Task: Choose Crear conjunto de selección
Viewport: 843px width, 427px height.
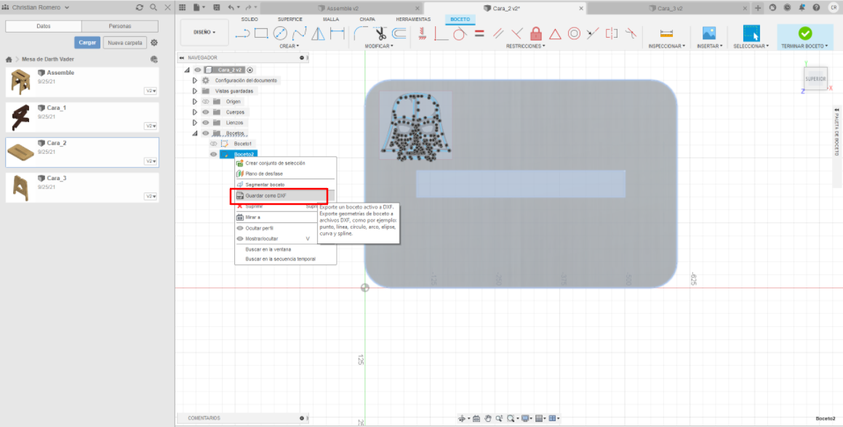Action: point(275,163)
